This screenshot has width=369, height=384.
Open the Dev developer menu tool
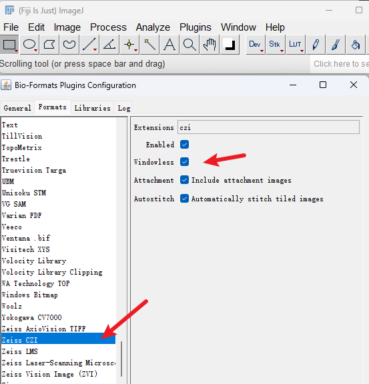click(256, 44)
